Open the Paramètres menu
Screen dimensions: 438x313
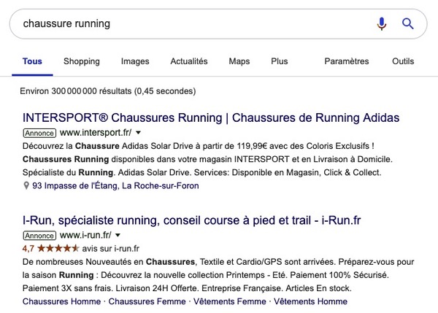[x=346, y=61]
